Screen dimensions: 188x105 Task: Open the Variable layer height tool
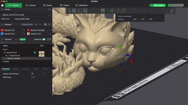click(103, 10)
